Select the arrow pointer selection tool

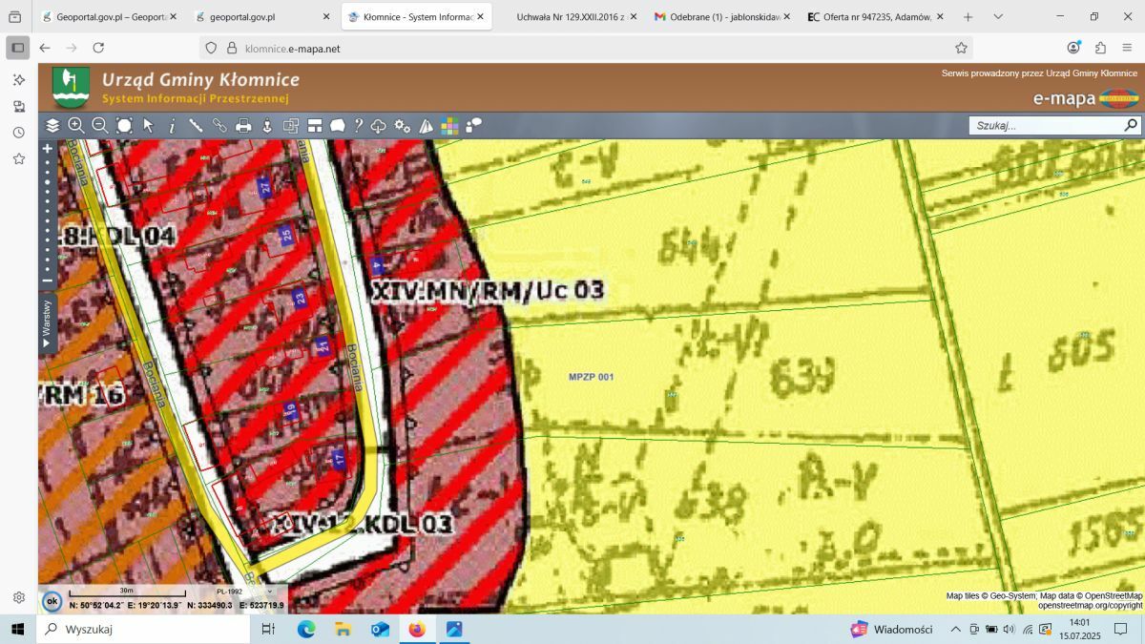pyautogui.click(x=148, y=125)
